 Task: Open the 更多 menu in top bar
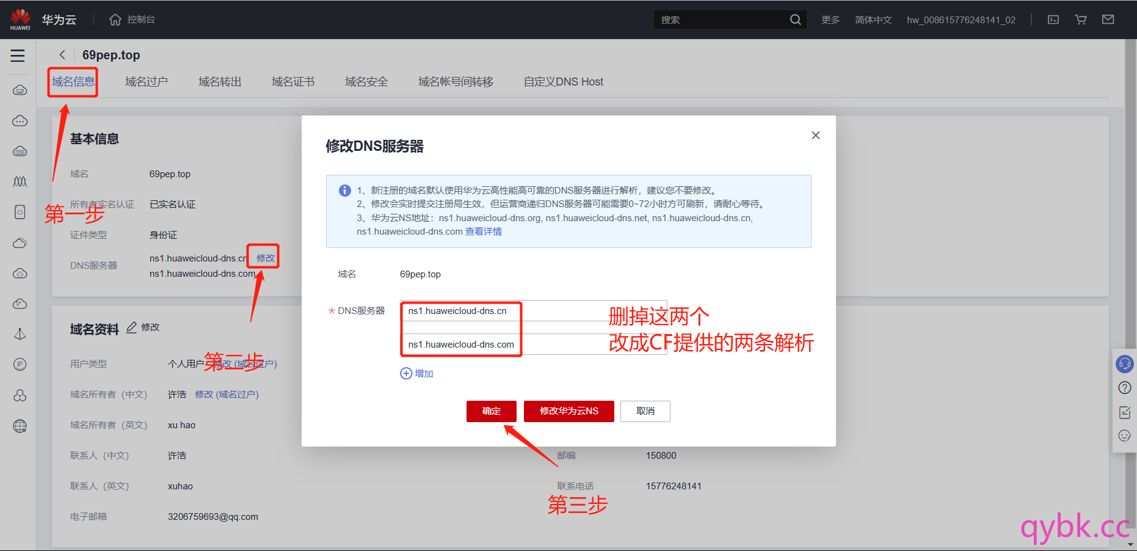click(830, 20)
